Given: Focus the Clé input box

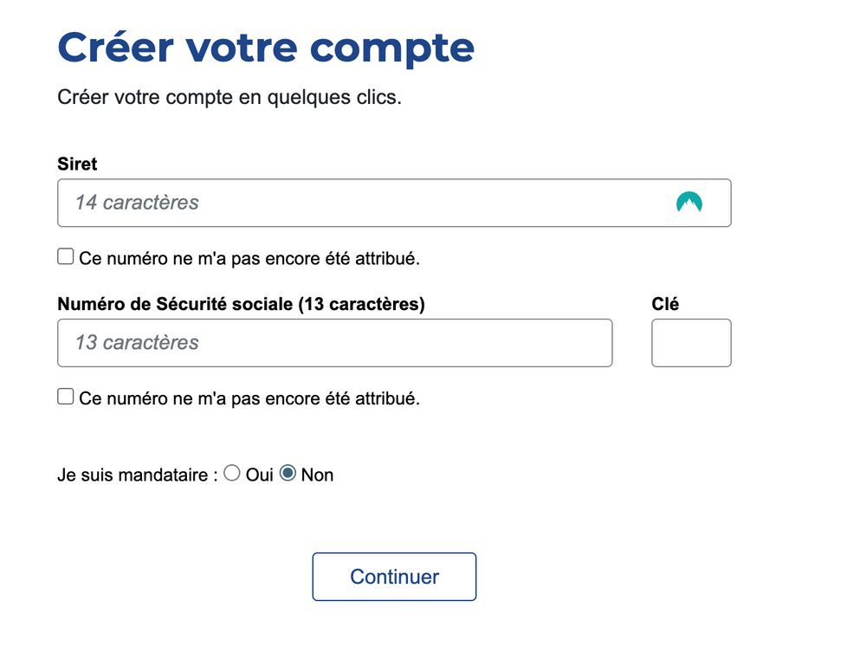Looking at the screenshot, I should pos(691,343).
